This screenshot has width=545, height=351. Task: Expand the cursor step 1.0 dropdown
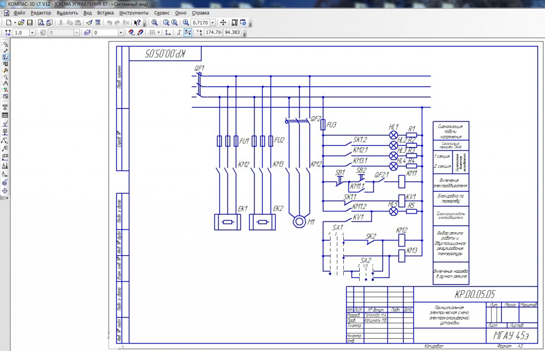(x=32, y=32)
